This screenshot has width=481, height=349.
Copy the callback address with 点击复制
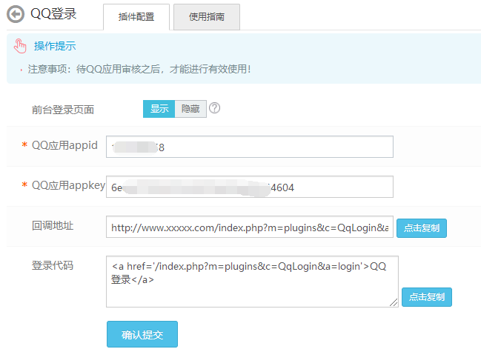tap(422, 228)
